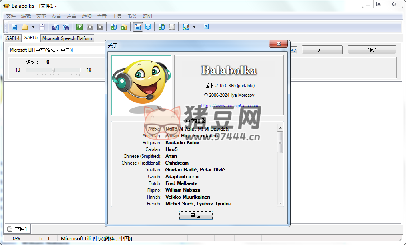Open the 文件 menu
This screenshot has width=406, height=245.
coord(11,16)
